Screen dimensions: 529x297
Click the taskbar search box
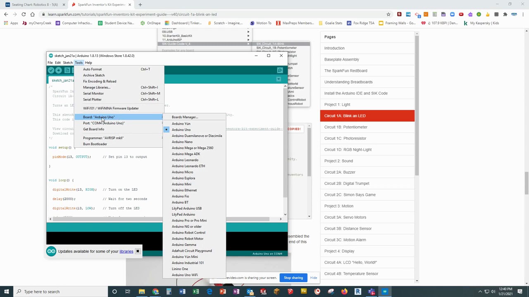click(x=60, y=292)
